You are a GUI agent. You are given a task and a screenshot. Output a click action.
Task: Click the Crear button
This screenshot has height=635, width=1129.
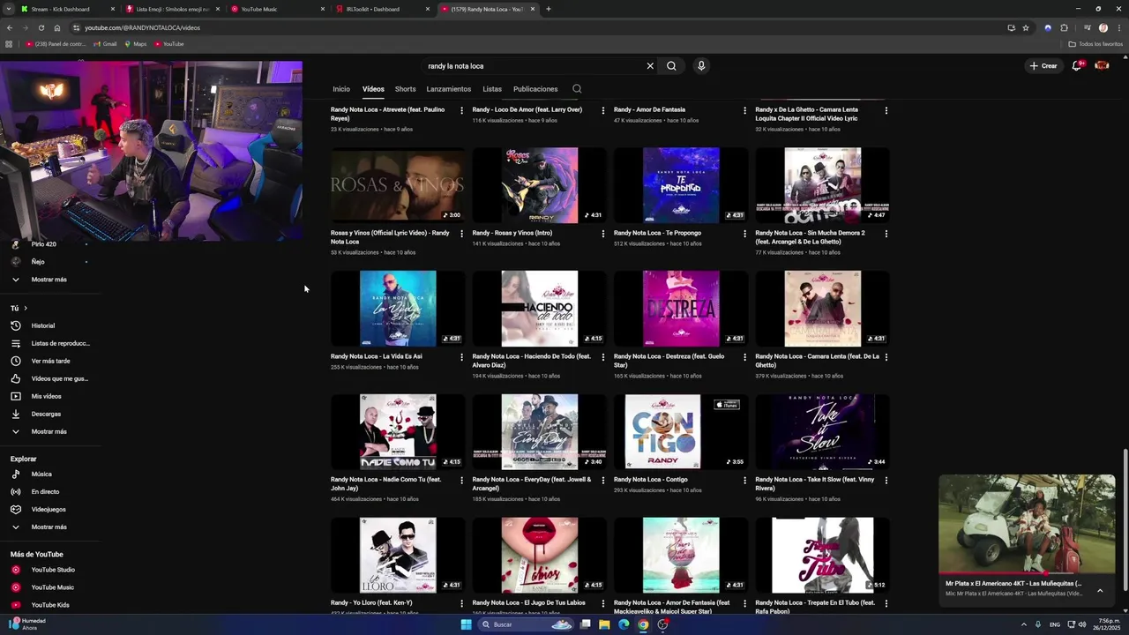[1043, 66]
